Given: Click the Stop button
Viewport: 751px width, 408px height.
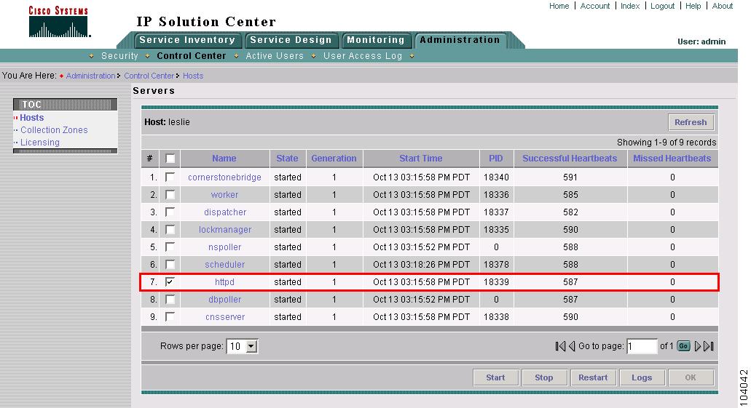Looking at the screenshot, I should (544, 377).
